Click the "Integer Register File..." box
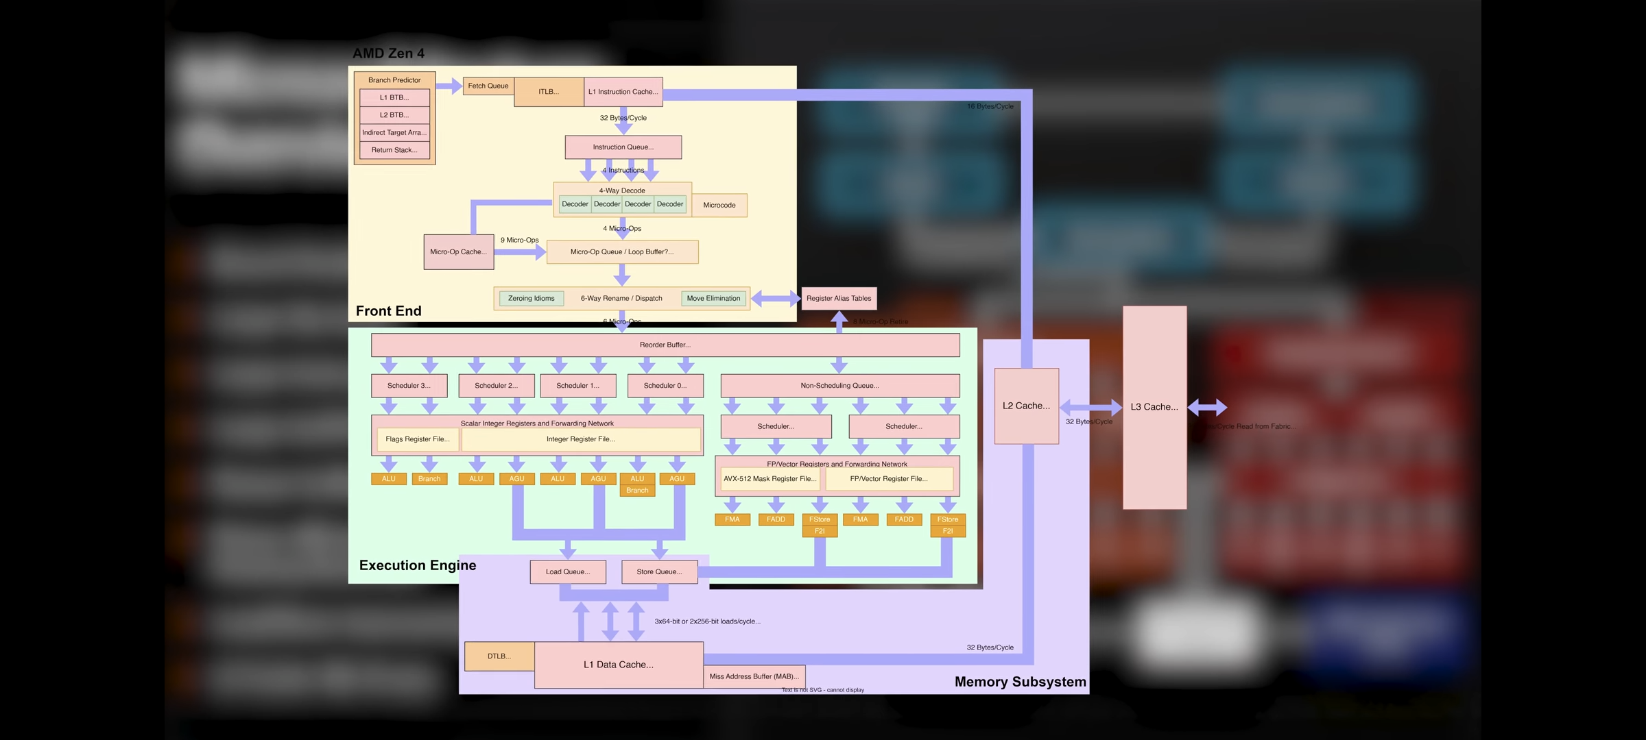The height and width of the screenshot is (740, 1646). (x=581, y=439)
